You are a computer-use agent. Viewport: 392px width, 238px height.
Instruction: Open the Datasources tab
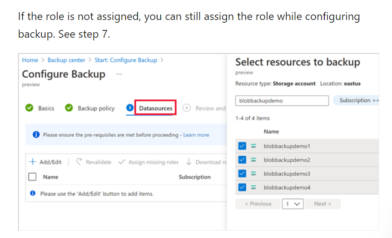pos(155,108)
